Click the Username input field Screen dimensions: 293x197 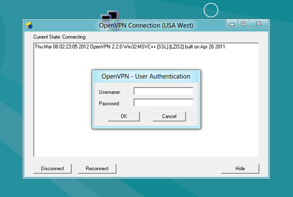164,91
